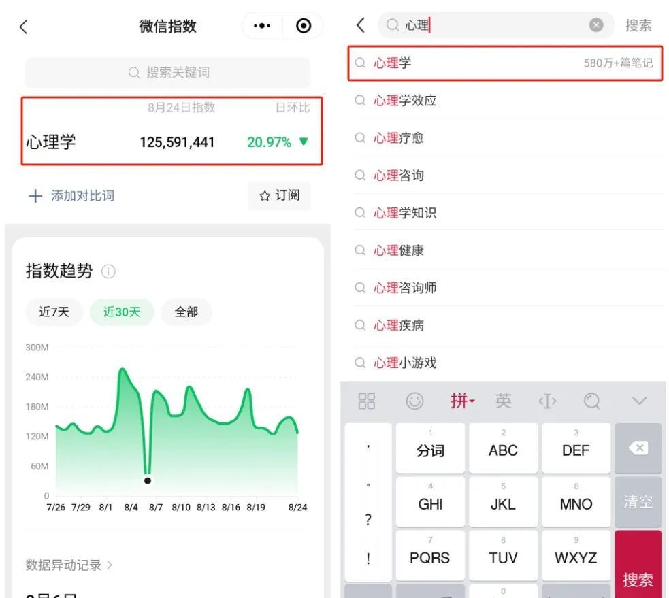The height and width of the screenshot is (598, 669).
Task: Tap the question mark punctuation key
Action: coord(368,520)
